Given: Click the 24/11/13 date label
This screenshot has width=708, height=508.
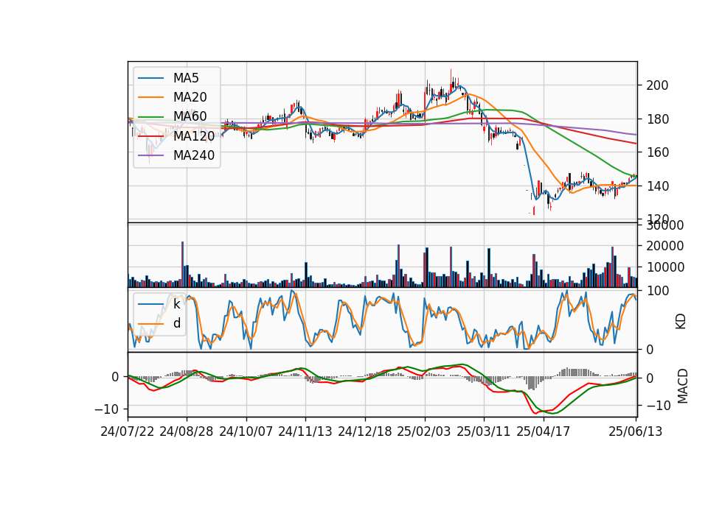Looking at the screenshot, I should 305,431.
